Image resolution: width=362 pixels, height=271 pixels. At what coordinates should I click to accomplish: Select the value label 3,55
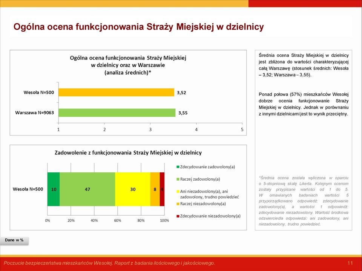coord(183,113)
